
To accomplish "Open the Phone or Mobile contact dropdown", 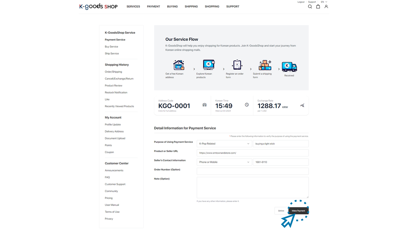I will tap(224, 162).
